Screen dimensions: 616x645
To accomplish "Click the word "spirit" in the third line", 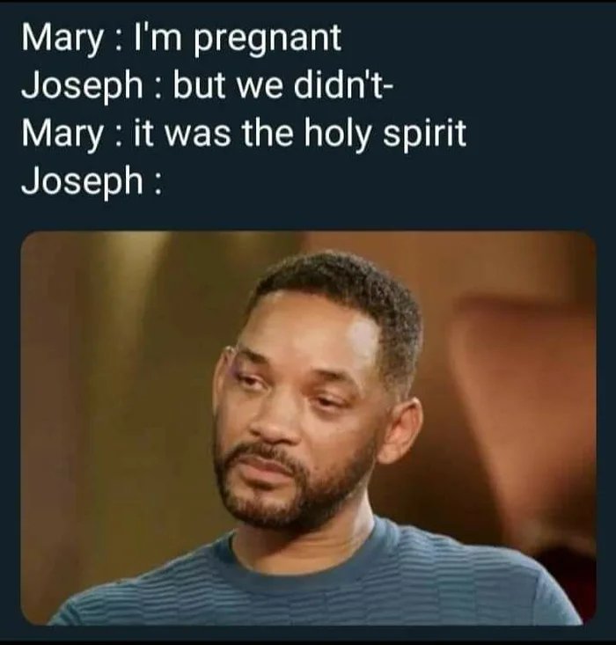I will coord(425,135).
